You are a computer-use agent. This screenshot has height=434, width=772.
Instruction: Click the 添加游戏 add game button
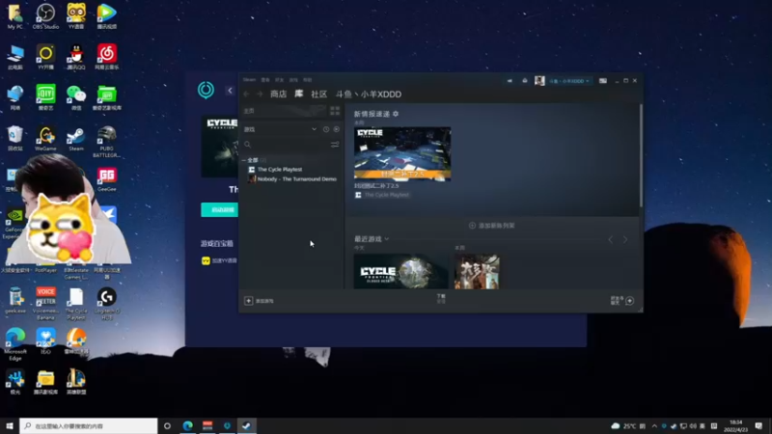(x=259, y=301)
